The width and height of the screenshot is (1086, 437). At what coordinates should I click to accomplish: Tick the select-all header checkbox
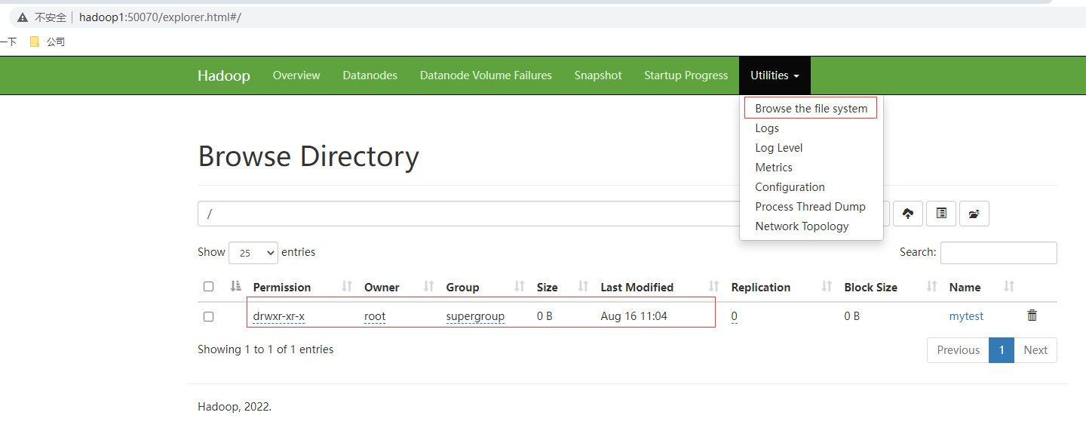tap(209, 287)
